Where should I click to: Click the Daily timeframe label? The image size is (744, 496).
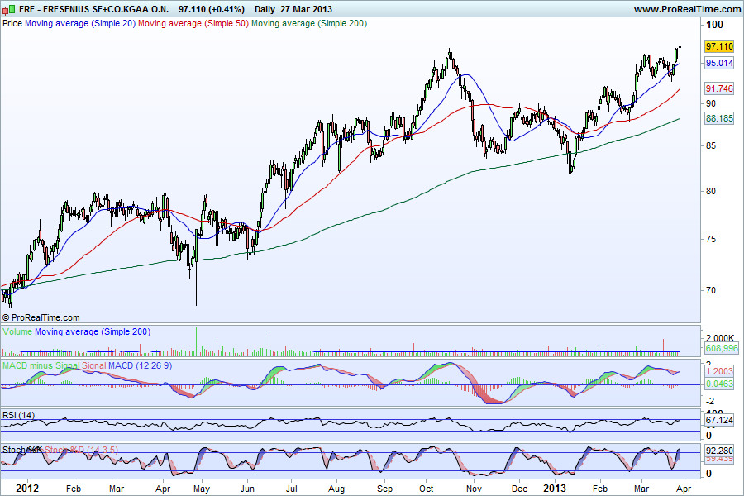pyautogui.click(x=265, y=9)
